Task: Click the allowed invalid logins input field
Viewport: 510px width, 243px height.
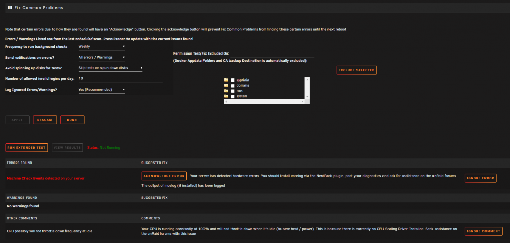Action: [x=120, y=79]
